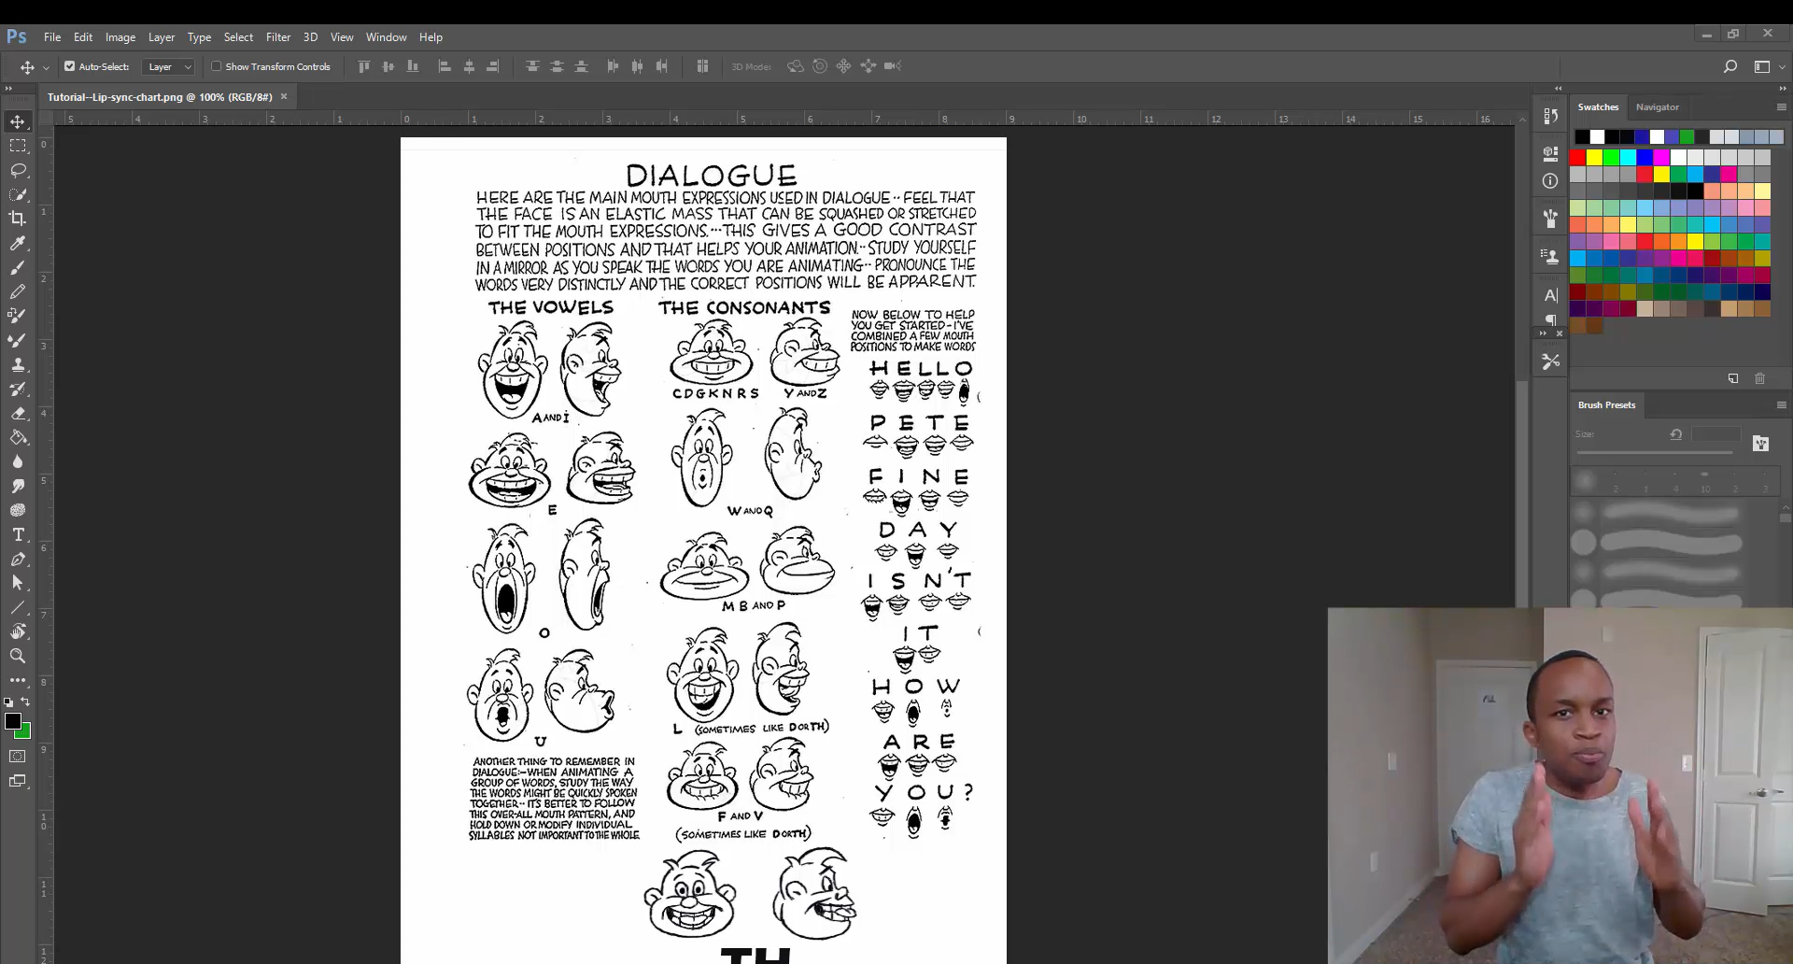Create new swatch of foreground color
The width and height of the screenshot is (1793, 964).
(1733, 378)
